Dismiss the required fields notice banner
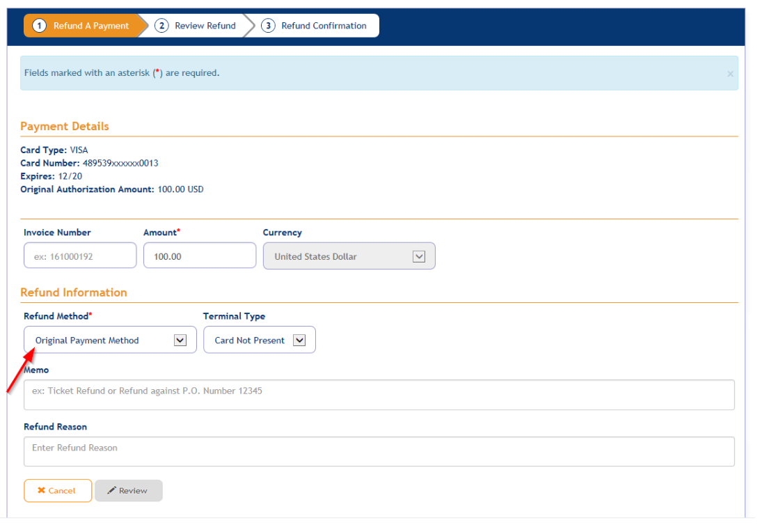760x525 pixels. coord(730,73)
